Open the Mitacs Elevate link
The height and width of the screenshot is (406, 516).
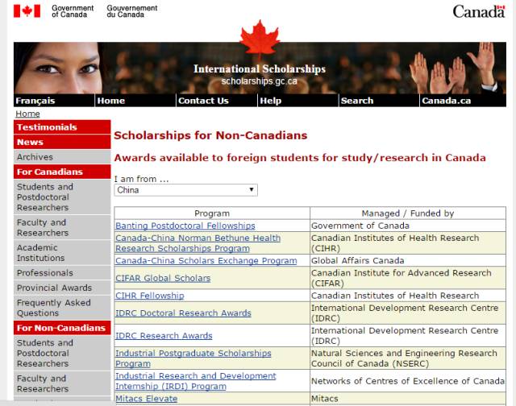point(147,399)
